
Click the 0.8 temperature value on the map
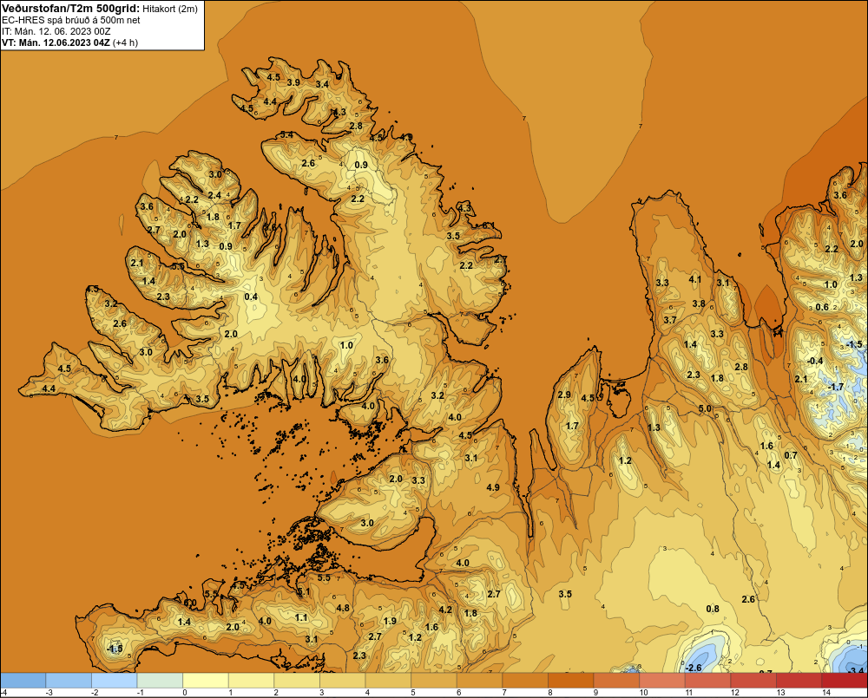tap(713, 609)
